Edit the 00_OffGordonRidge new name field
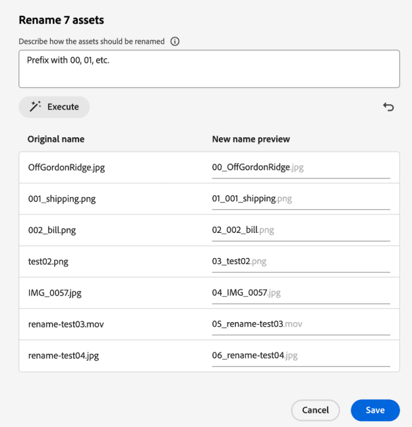This screenshot has width=412, height=427. tap(301, 168)
